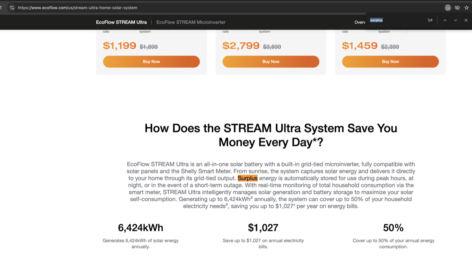Open site information icon beside the URL
The width and height of the screenshot is (472, 260).
pyautogui.click(x=12, y=7)
